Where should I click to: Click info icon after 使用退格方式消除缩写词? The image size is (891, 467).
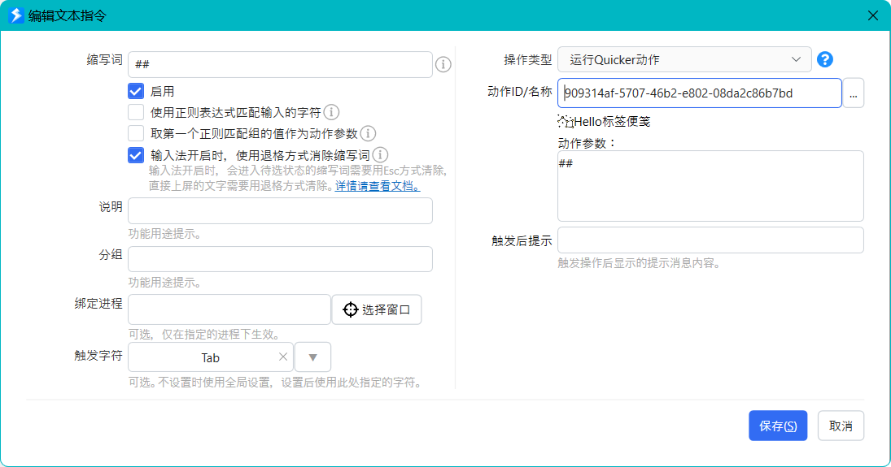pyautogui.click(x=381, y=155)
